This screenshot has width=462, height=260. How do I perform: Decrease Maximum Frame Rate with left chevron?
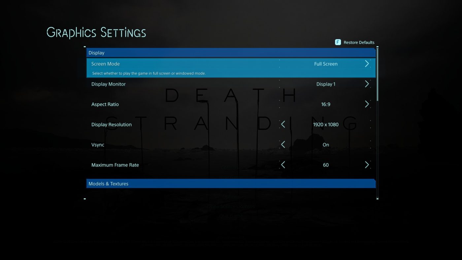(x=283, y=165)
